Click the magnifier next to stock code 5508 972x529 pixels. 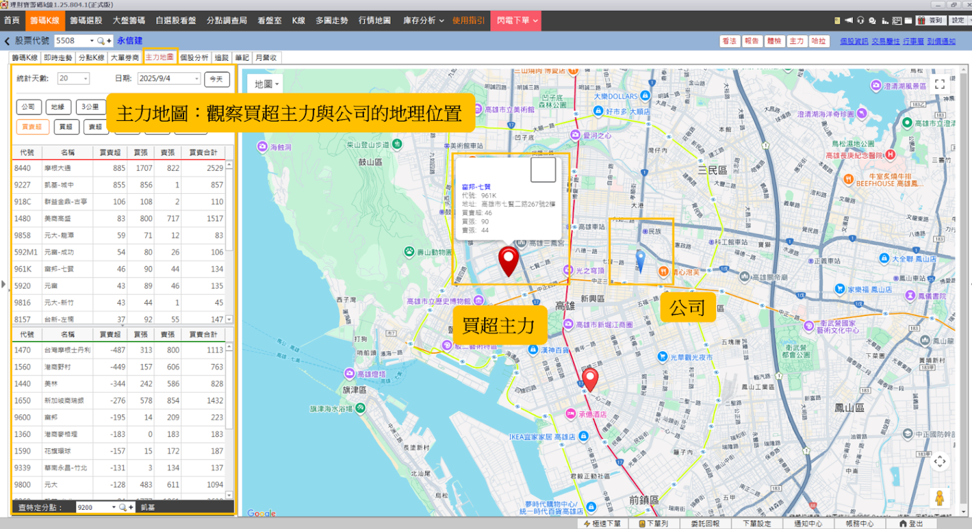coord(100,41)
